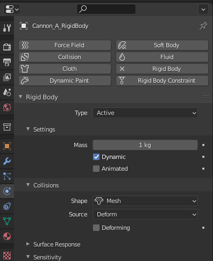Open the Particles properties tab

pyautogui.click(x=7, y=176)
